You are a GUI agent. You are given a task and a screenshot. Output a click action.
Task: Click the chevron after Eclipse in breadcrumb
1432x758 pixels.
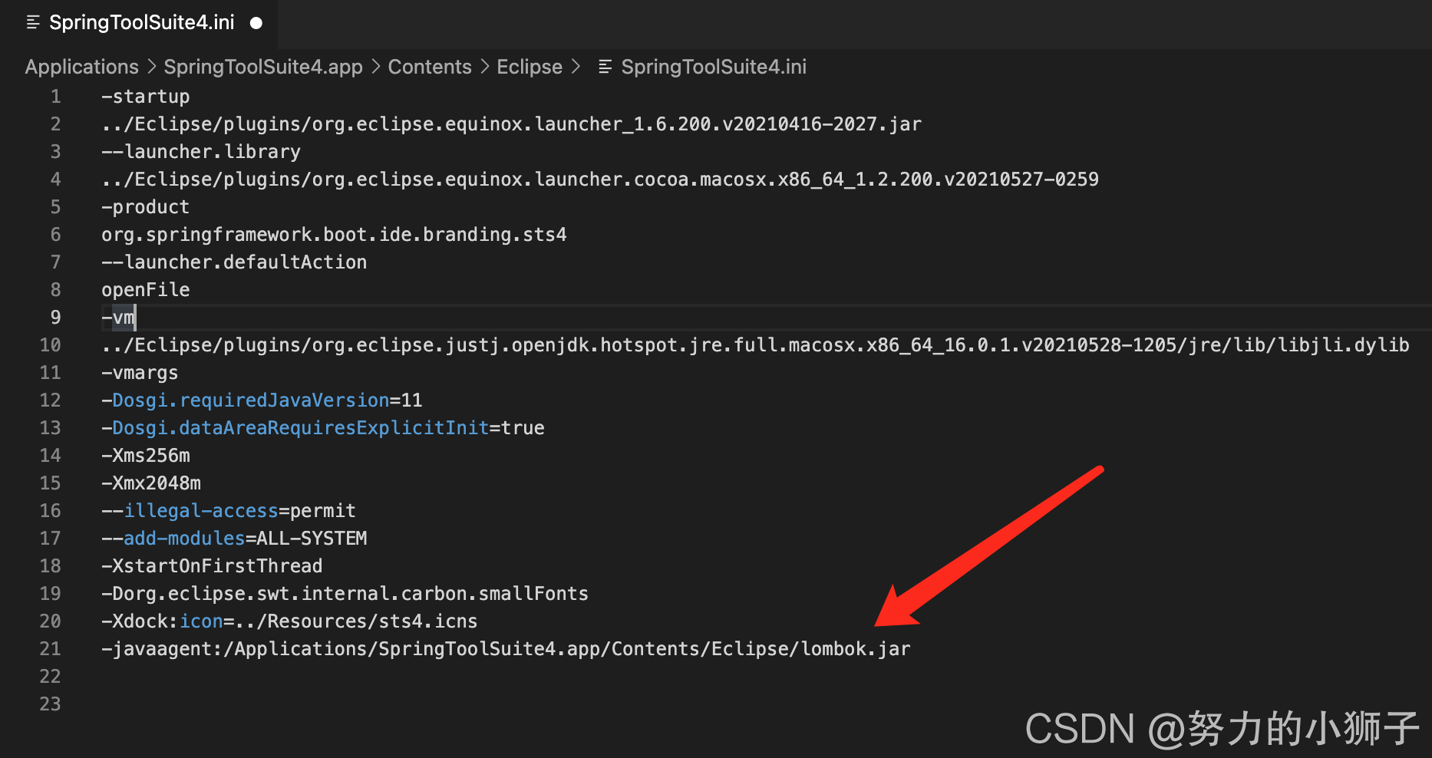coord(576,67)
